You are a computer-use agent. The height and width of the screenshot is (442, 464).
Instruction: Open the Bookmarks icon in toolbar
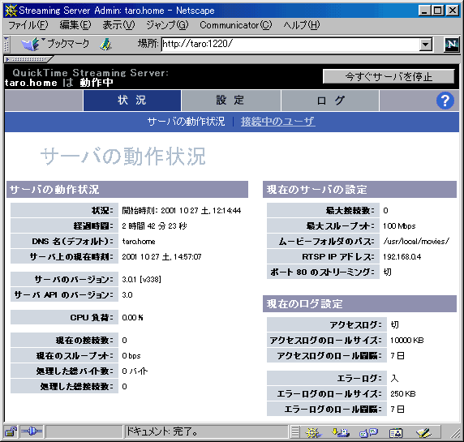(31, 44)
